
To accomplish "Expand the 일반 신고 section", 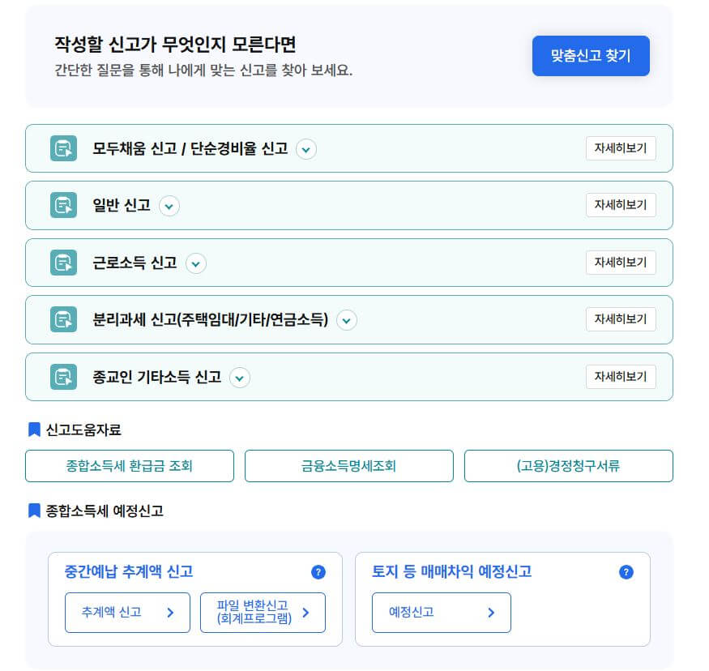I will click(169, 206).
